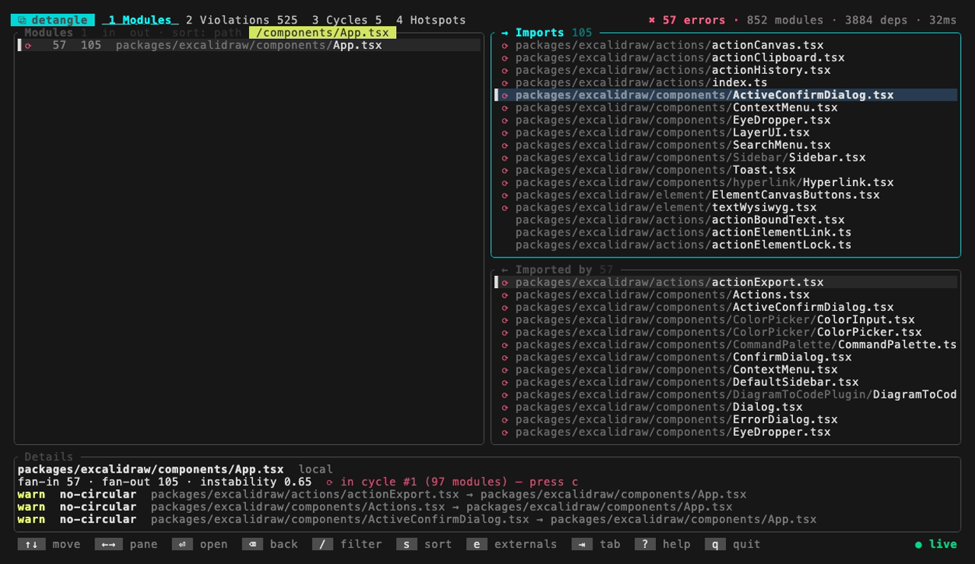Click cycle icon beside ElementCanvasButtons.tsx

coord(504,195)
